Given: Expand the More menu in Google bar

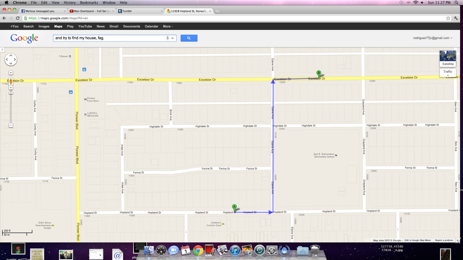Looking at the screenshot, I should (168, 26).
